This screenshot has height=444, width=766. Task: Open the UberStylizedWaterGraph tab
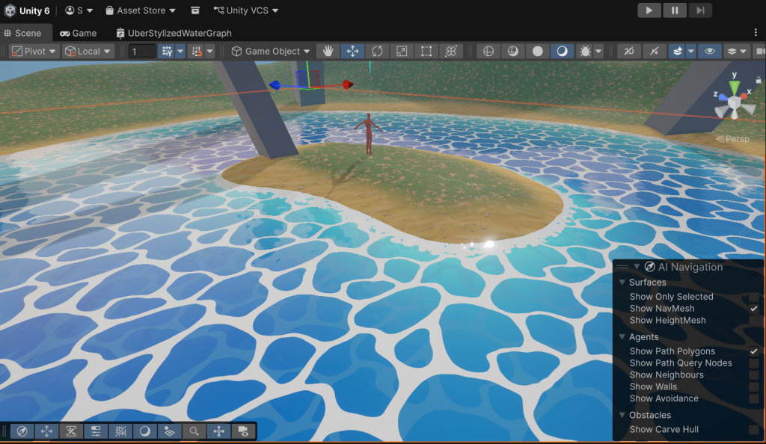174,33
